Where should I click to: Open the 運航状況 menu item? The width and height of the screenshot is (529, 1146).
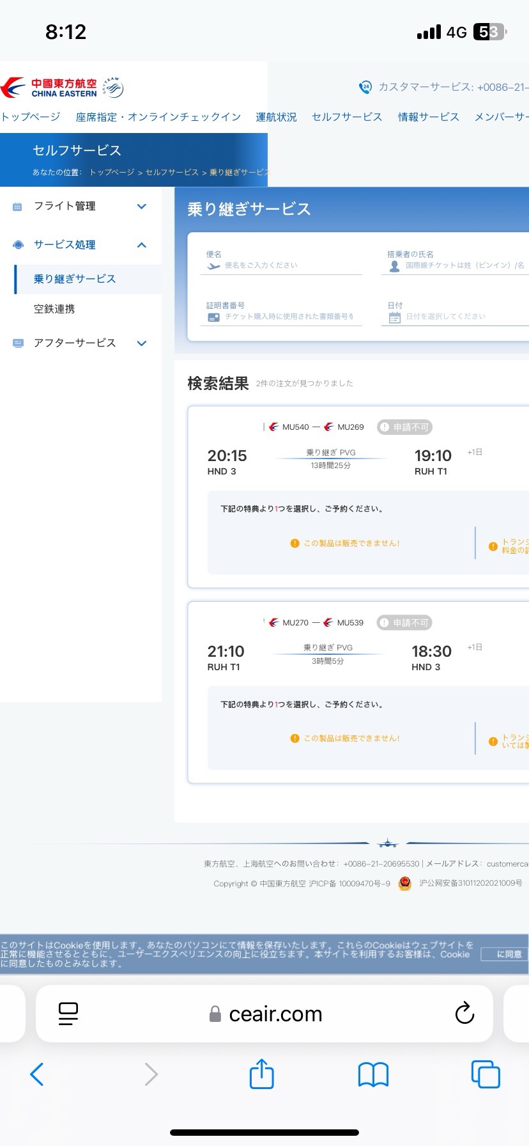point(276,117)
